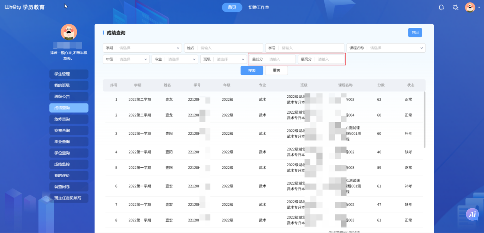
Task: Open the user avatar menu top right
Action: coord(470,7)
